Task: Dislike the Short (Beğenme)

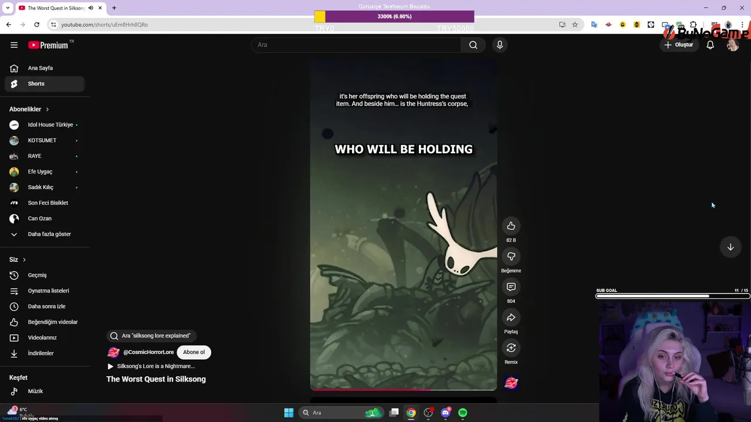Action: pyautogui.click(x=511, y=256)
